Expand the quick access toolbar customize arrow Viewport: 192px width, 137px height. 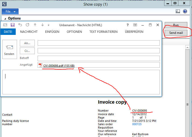pyautogui.click(x=49, y=25)
